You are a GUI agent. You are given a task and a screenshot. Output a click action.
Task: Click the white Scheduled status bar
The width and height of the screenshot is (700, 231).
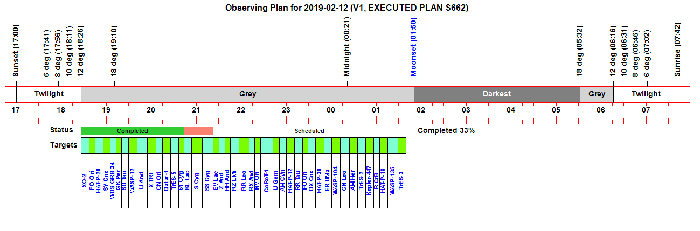point(309,131)
